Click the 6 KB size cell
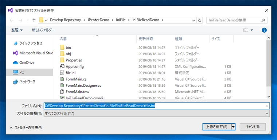This screenshot has height=140, width=277. pos(228,92)
